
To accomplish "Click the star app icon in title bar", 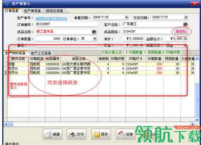I will click(7, 3).
